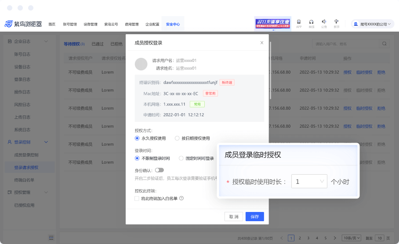Open 成员登录控制 in the sidebar
Image resolution: width=399 pixels, height=244 pixels.
point(26,155)
